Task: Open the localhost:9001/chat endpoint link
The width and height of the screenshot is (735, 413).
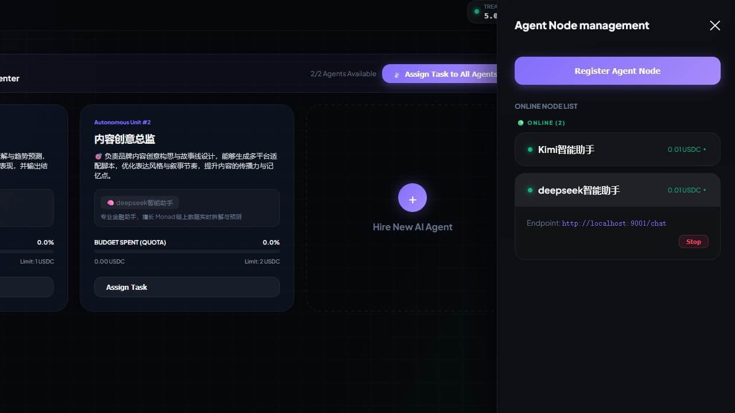Action: [x=614, y=223]
